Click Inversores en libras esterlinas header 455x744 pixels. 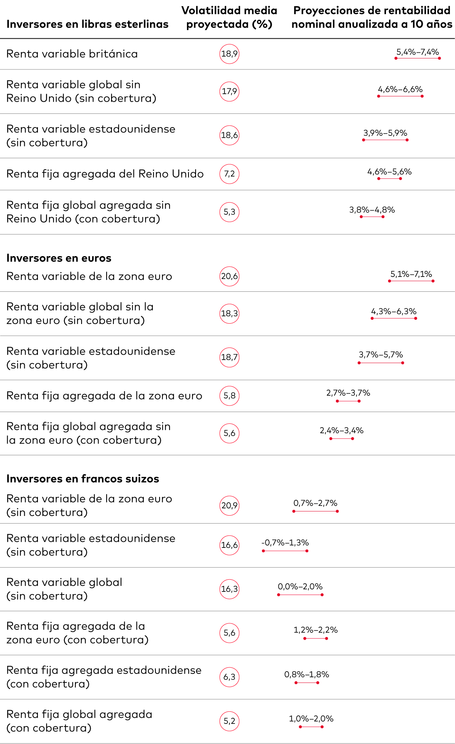[87, 24]
